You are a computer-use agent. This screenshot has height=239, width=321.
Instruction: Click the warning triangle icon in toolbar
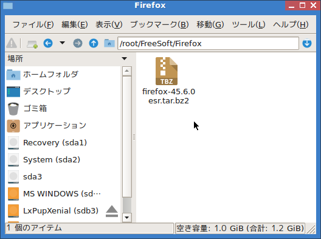(x=12, y=43)
